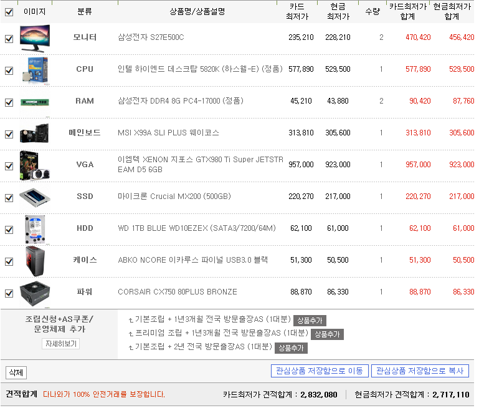Click the 분류 column header
Screen dimensions: 479x413
click(85, 12)
